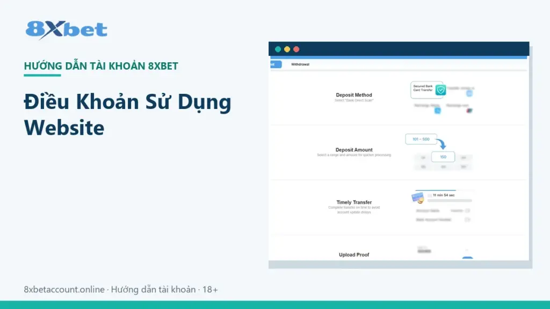550x309 pixels.
Task: Click the title Điều Khoản Sử Dụng Website
Action: (x=128, y=115)
